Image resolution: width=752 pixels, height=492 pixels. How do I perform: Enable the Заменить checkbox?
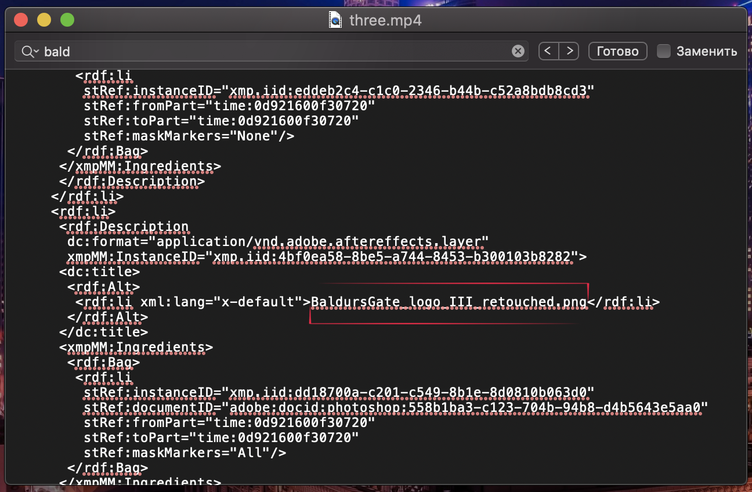[664, 51]
